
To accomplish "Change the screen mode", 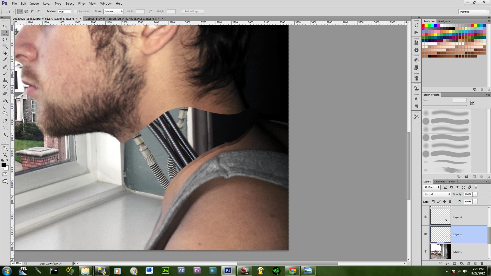I will 5,181.
